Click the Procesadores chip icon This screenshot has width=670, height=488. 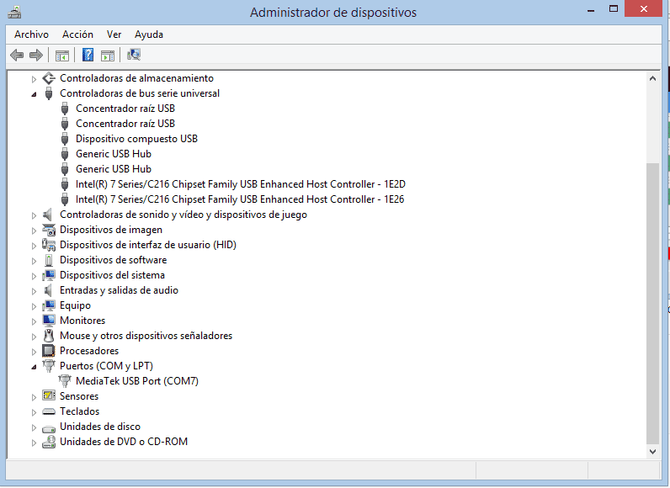[49, 351]
